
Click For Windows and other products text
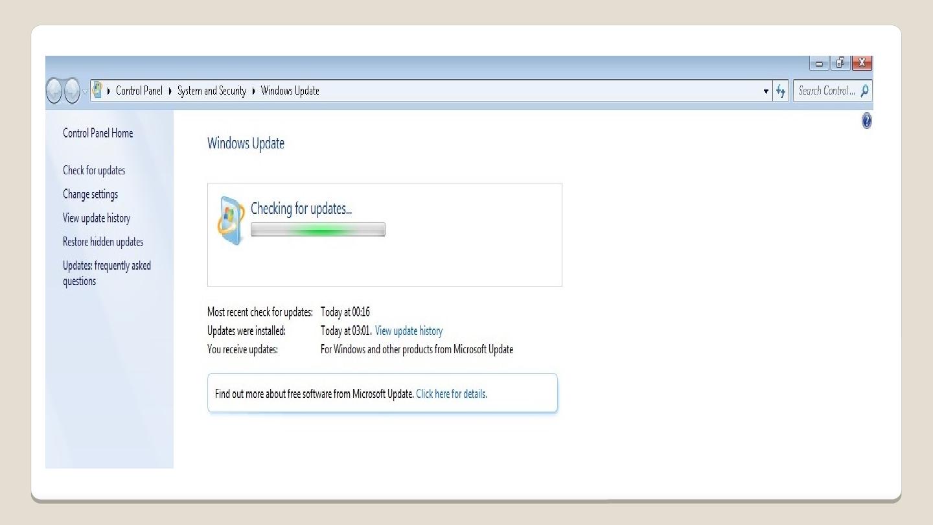click(417, 349)
